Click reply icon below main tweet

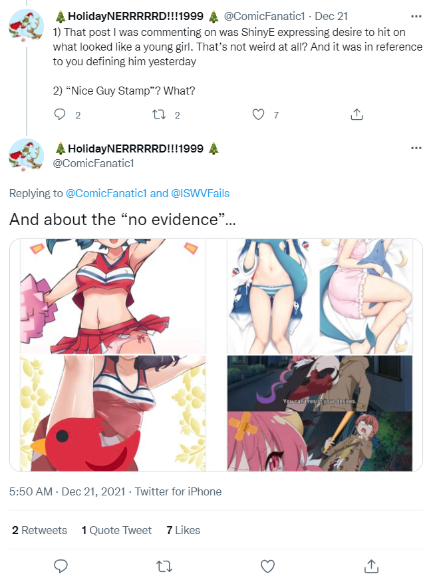tap(61, 566)
